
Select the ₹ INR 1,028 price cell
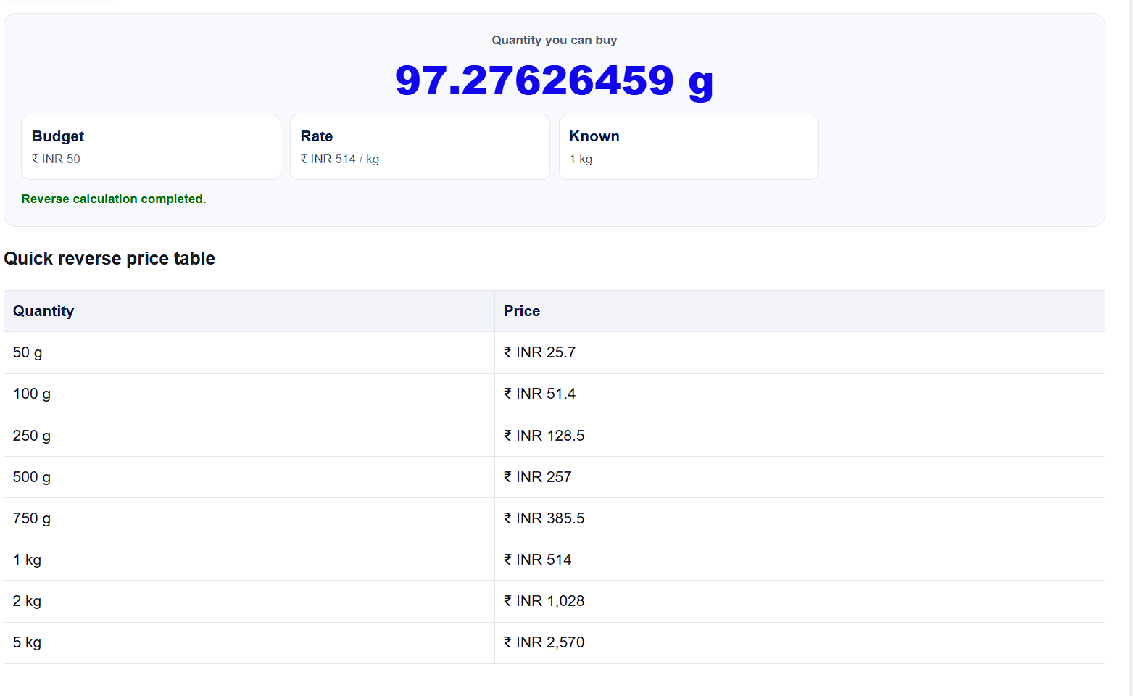(800, 602)
